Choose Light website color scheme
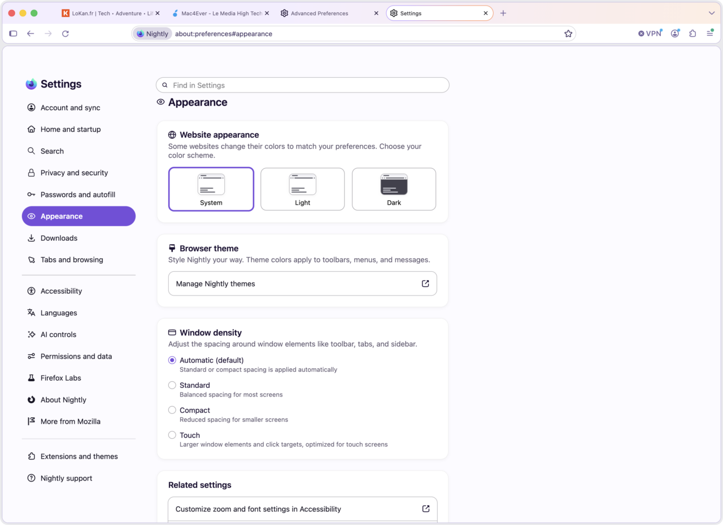The width and height of the screenshot is (723, 525). pyautogui.click(x=302, y=189)
